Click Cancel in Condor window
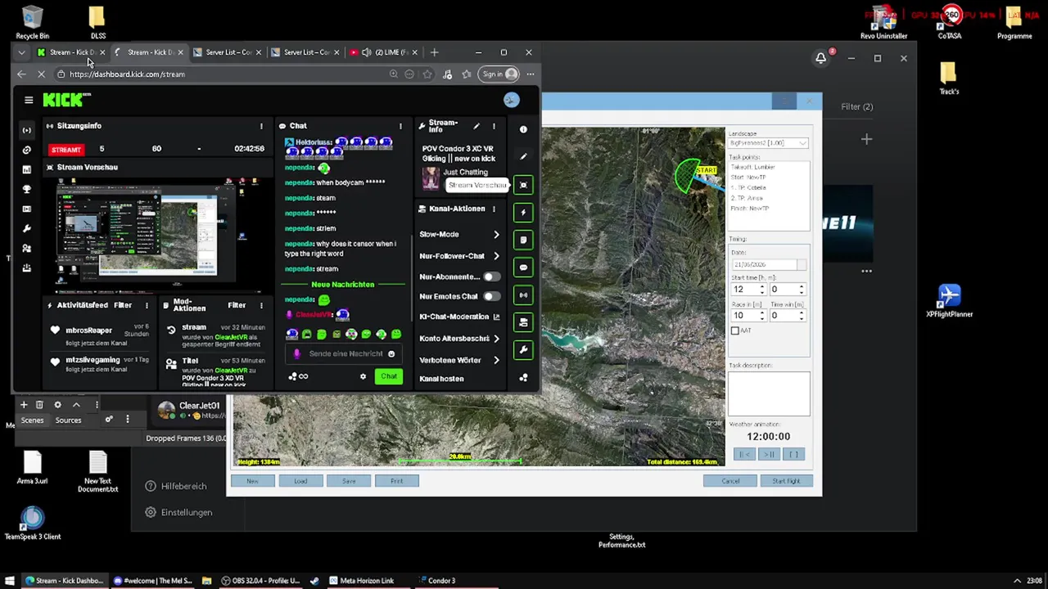Viewport: 1048px width, 589px height. point(730,481)
